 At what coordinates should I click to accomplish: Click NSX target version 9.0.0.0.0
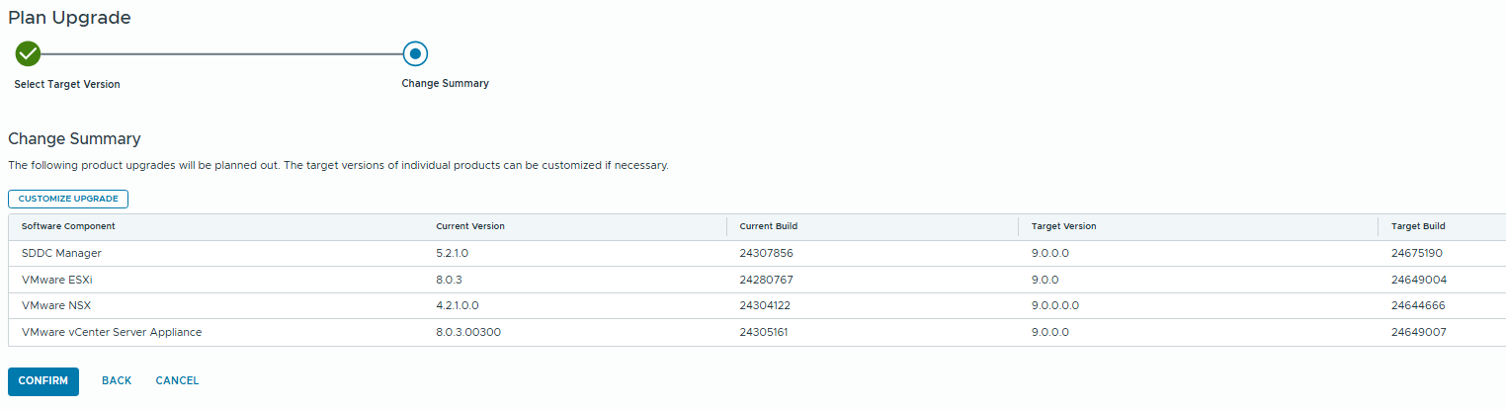(1055, 306)
